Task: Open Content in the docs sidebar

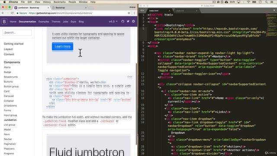Action: pyautogui.click(x=9, y=54)
